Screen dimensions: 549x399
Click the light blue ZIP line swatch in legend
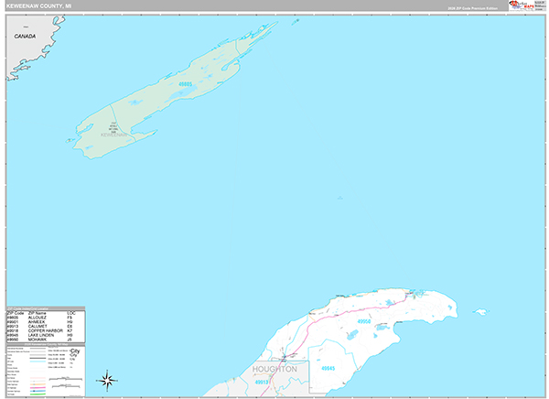(x=38, y=361)
